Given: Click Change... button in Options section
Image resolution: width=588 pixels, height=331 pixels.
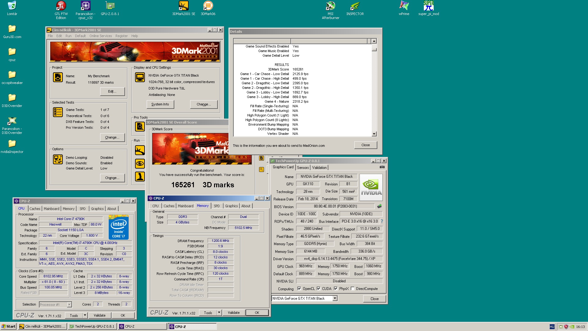Looking at the screenshot, I should (x=112, y=178).
